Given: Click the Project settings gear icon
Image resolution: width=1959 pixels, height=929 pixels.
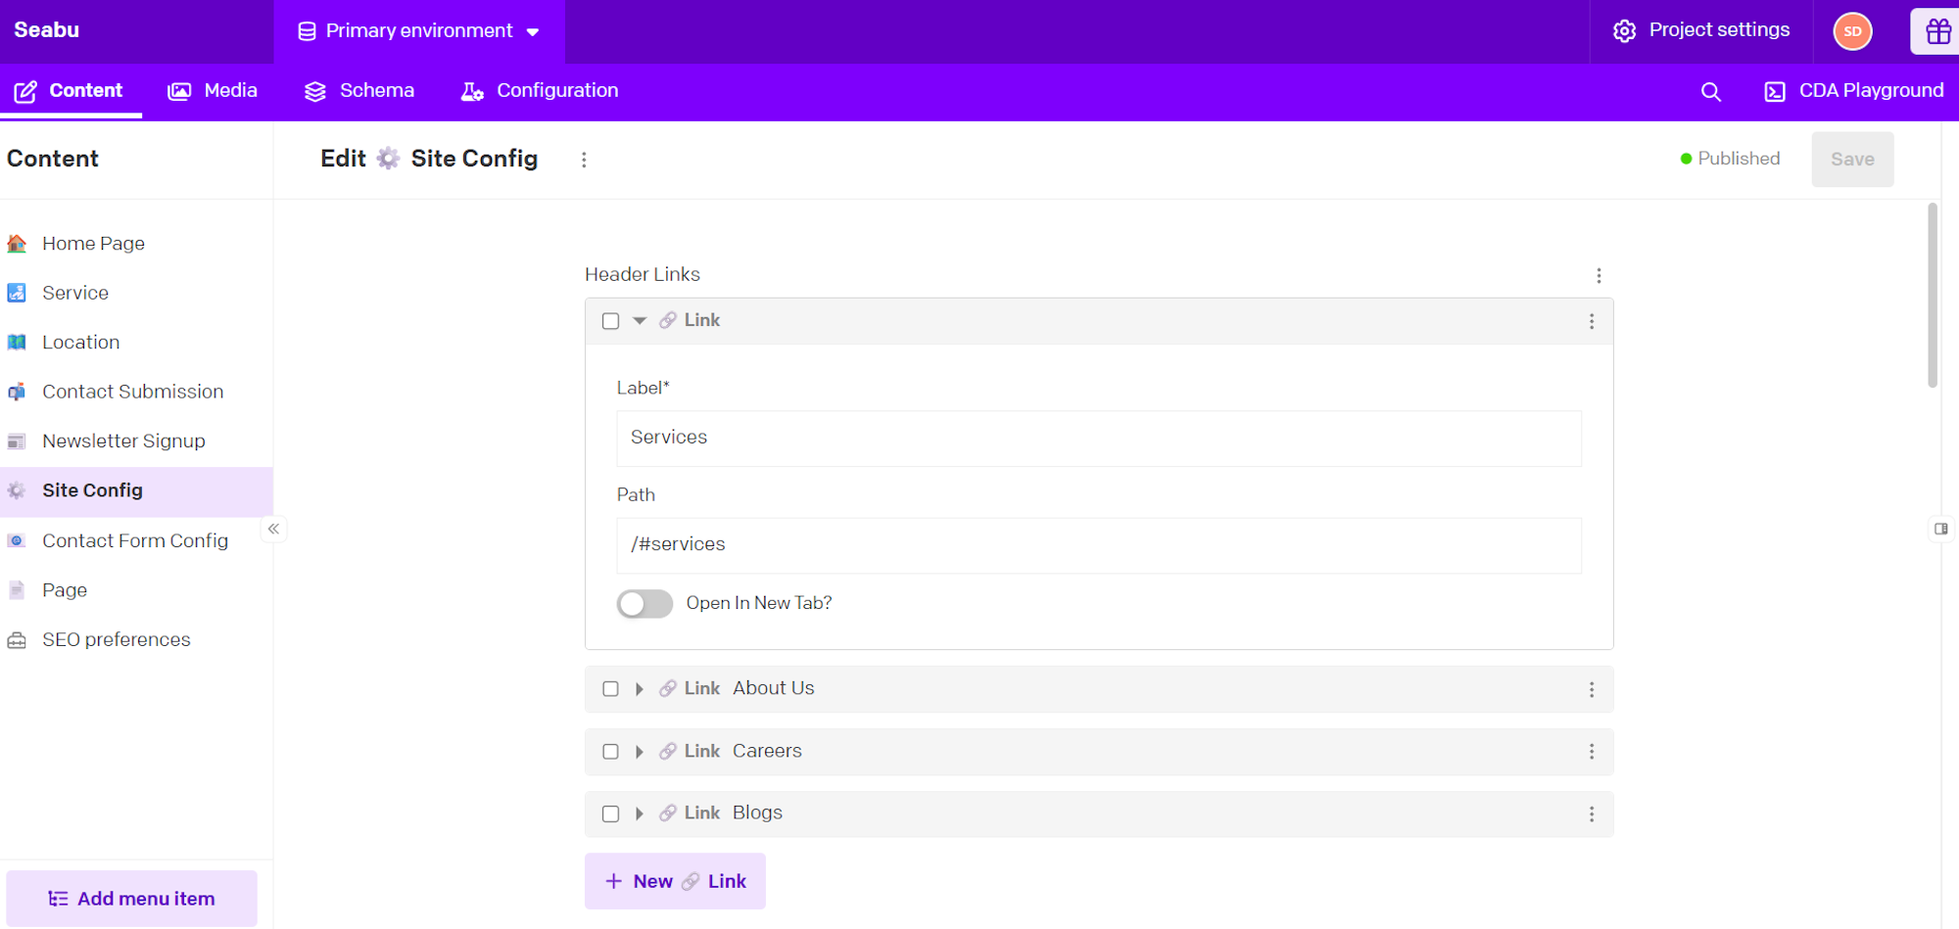Looking at the screenshot, I should (1624, 31).
